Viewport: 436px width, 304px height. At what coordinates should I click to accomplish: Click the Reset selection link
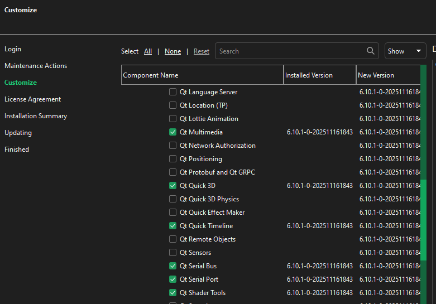coord(202,51)
